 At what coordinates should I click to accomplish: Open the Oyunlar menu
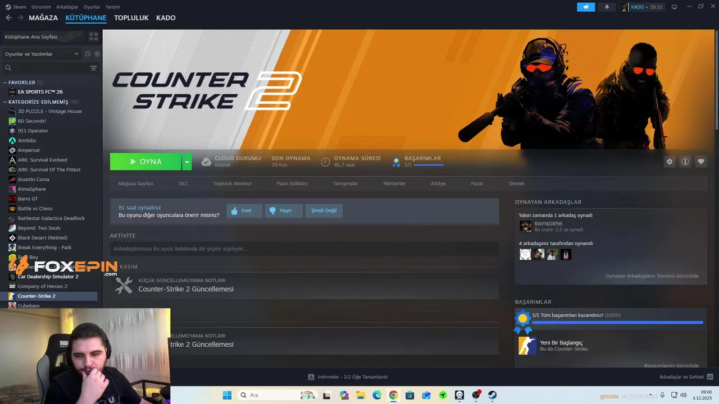(x=92, y=7)
